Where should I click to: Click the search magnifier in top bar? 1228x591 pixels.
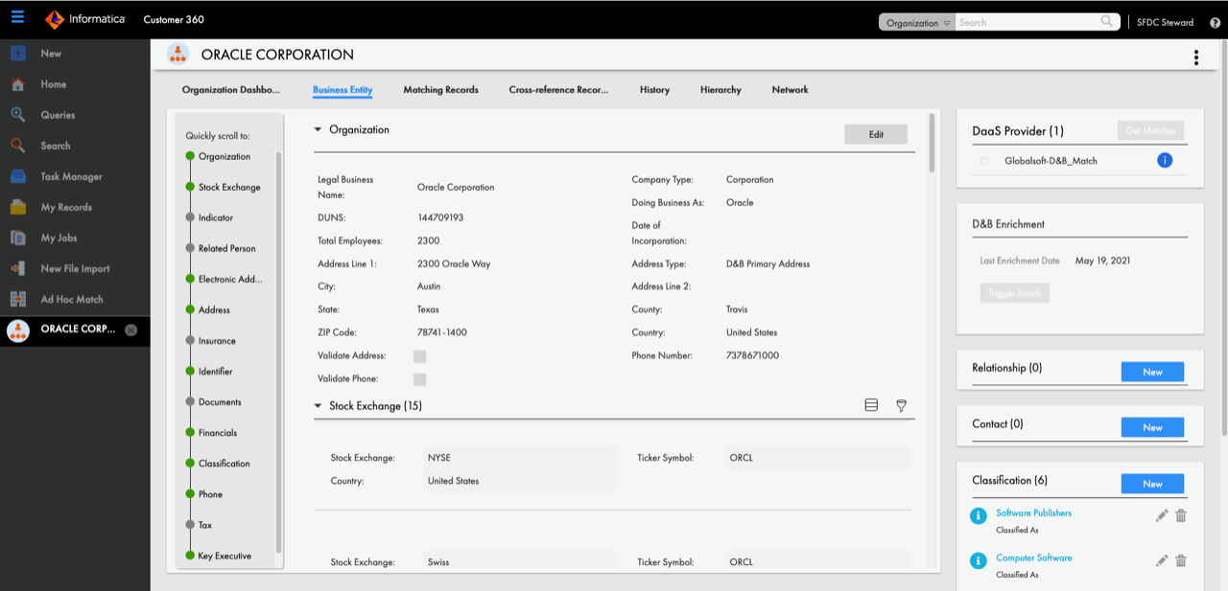click(1107, 21)
